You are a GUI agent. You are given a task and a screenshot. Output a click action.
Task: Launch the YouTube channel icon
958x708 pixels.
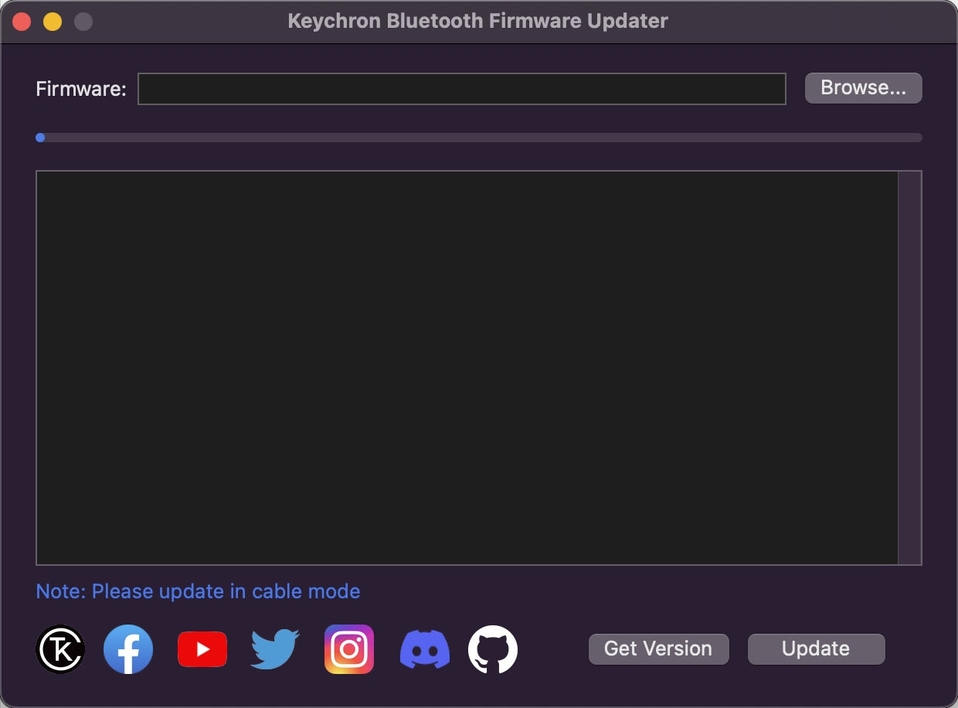pyautogui.click(x=202, y=649)
